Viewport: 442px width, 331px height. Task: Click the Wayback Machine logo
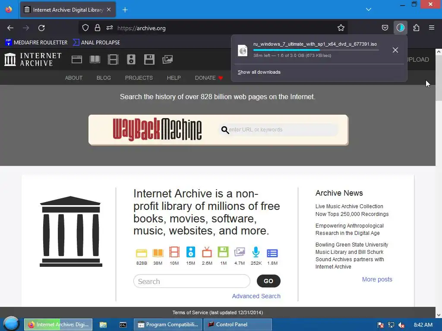point(157,129)
